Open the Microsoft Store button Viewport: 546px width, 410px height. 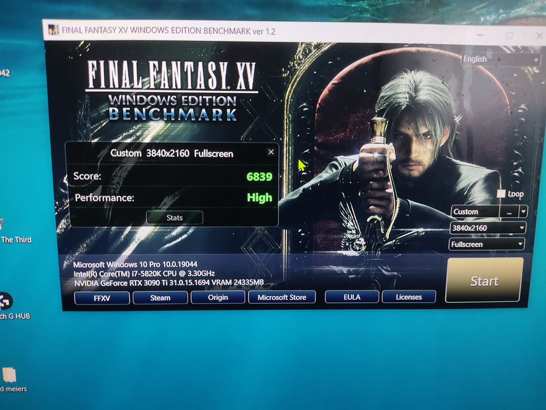(x=282, y=297)
